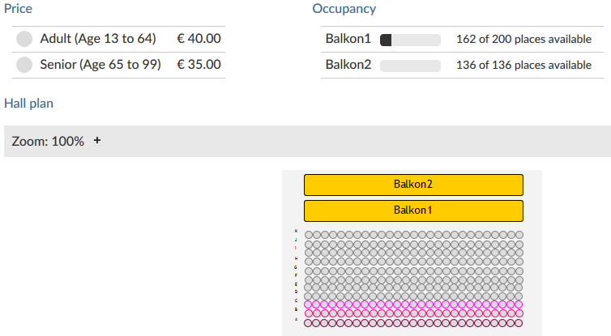The width and height of the screenshot is (611, 336).
Task: Click the Hall plan heading
Action: (x=29, y=103)
